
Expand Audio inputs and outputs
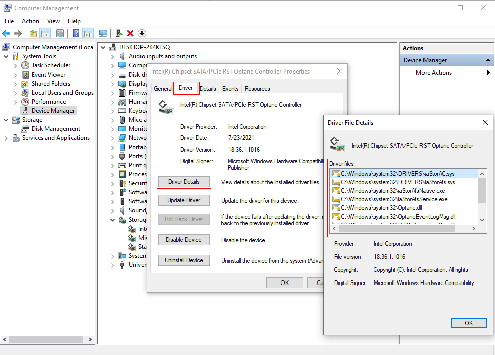pos(113,56)
